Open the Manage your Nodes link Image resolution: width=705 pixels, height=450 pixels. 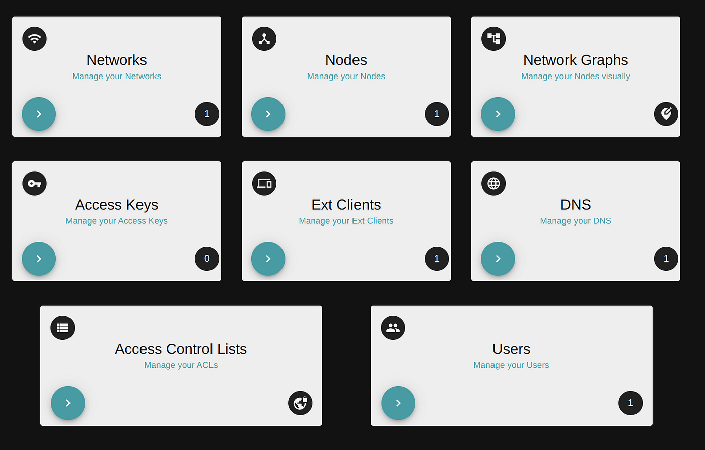pos(346,76)
